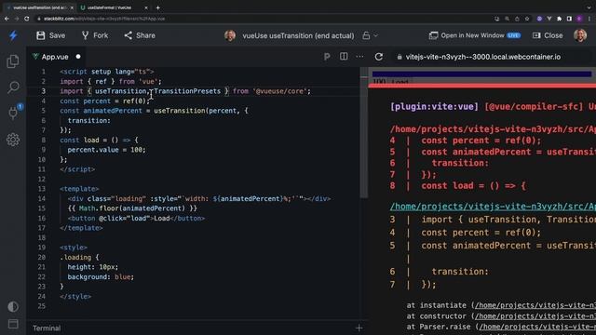596x335 pixels.
Task: Save the project
Action: click(x=51, y=35)
